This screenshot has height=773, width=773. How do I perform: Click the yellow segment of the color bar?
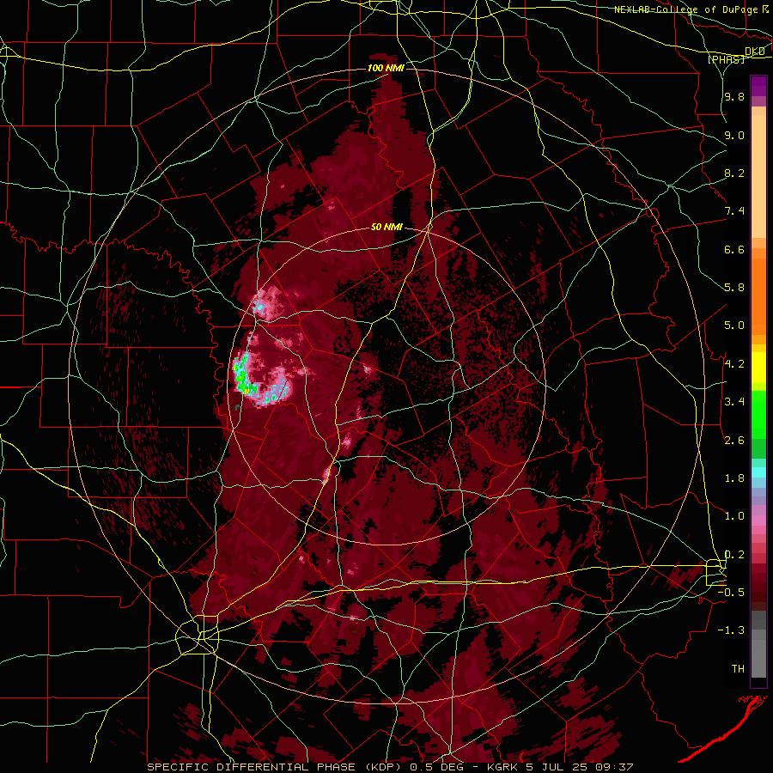758,368
